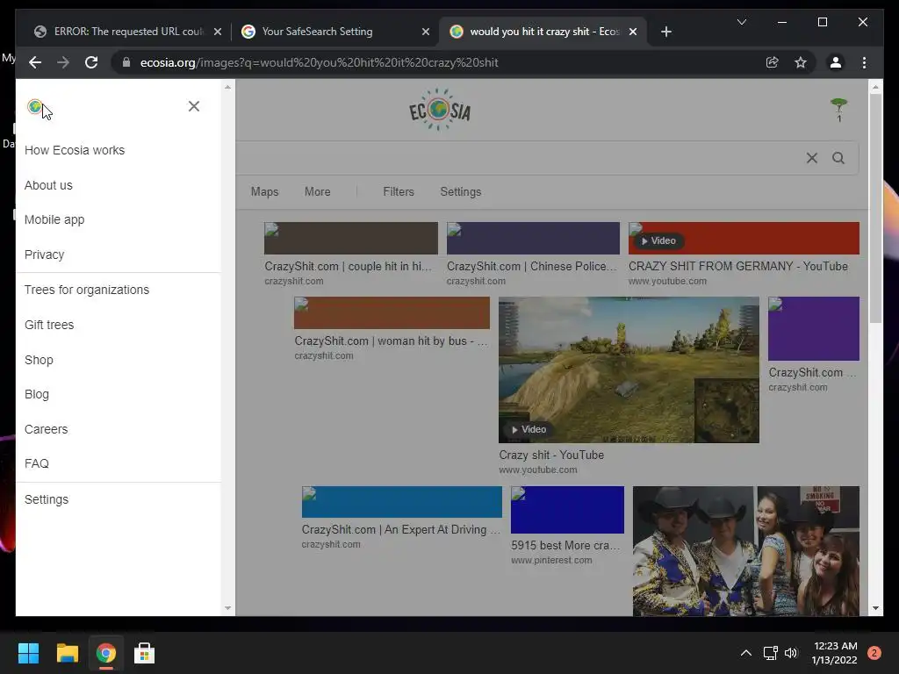Expand the More search categories
This screenshot has width=899, height=674.
pos(317,191)
